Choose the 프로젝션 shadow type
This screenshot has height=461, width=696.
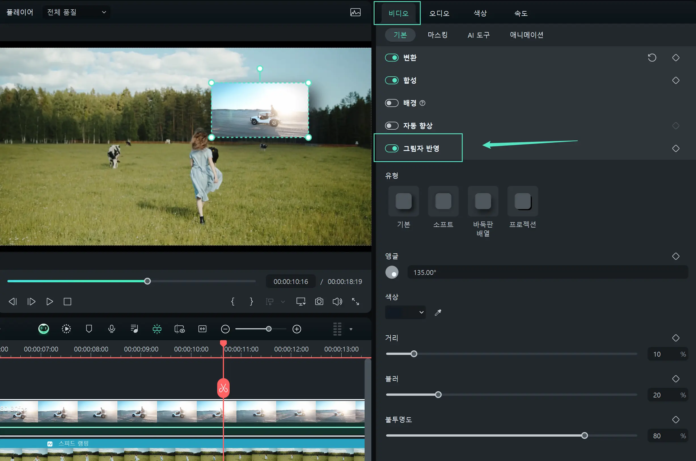523,201
